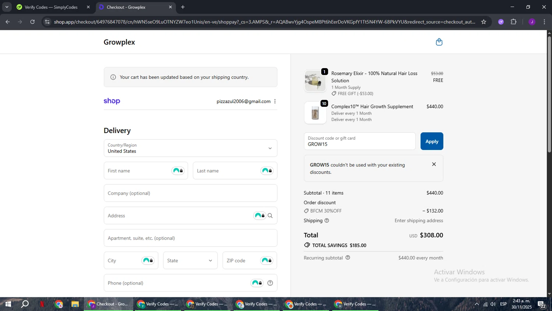
Task: Open the Checkout - Gro... taskbar window
Action: pos(109,304)
